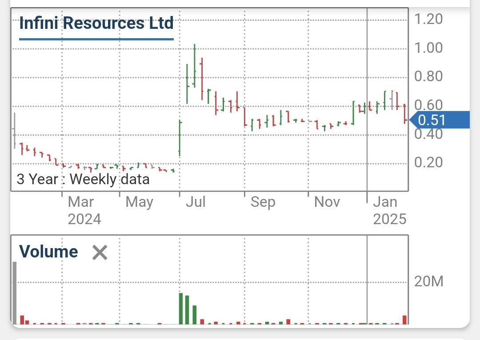Click the 1.00 price axis label

point(428,48)
